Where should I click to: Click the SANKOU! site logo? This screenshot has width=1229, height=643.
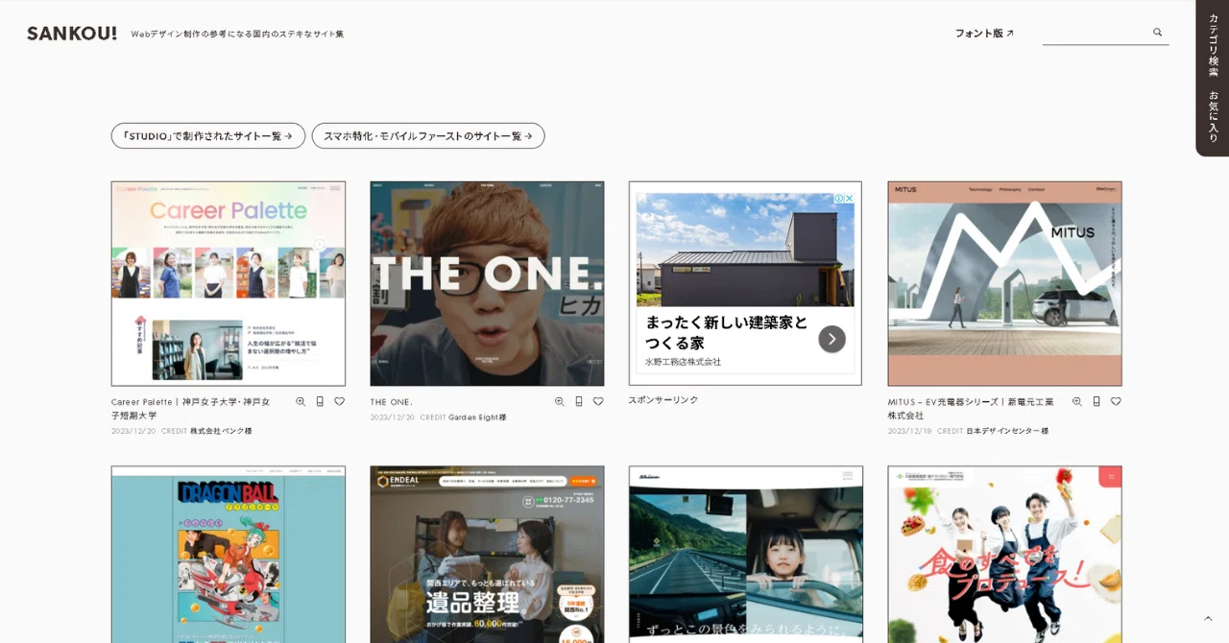(72, 34)
